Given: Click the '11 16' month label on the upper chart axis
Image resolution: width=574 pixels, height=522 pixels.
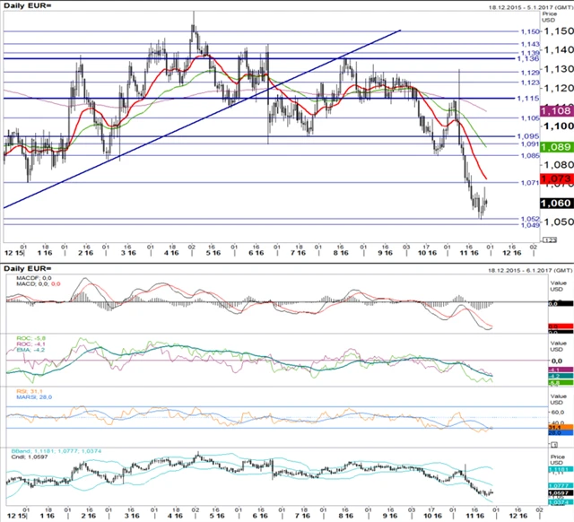Looking at the screenshot, I should 468,253.
